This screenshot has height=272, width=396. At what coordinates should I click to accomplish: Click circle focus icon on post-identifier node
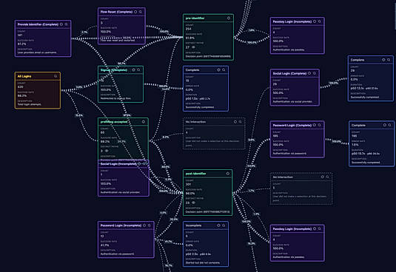pyautogui.click(x=227, y=174)
